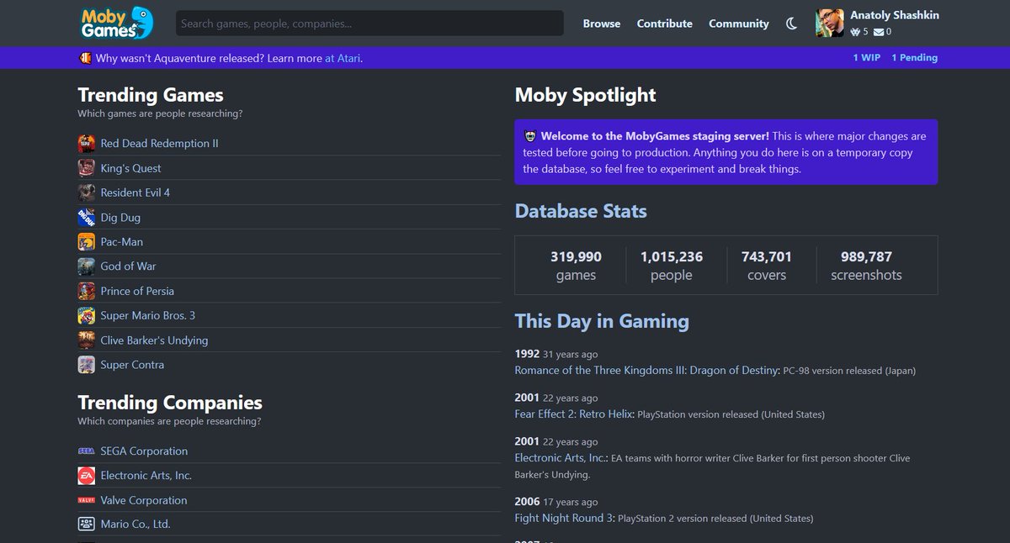The width and height of the screenshot is (1010, 543).
Task: Click the contribution points icon
Action: tap(855, 32)
